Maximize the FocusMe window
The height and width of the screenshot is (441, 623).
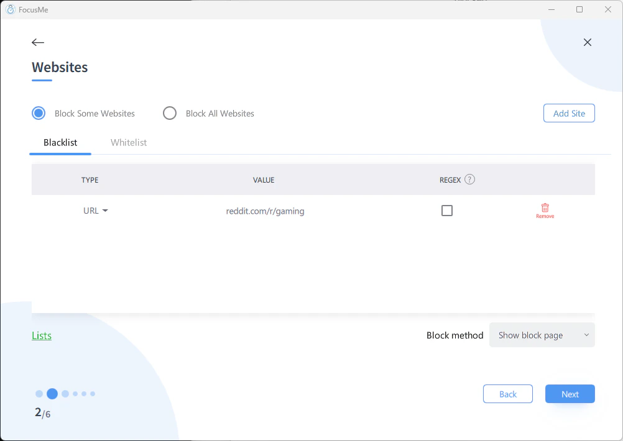tap(579, 9)
